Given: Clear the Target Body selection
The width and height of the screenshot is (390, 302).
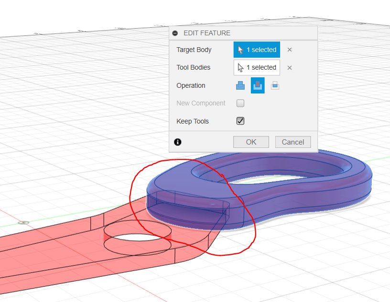Looking at the screenshot, I should (290, 50).
